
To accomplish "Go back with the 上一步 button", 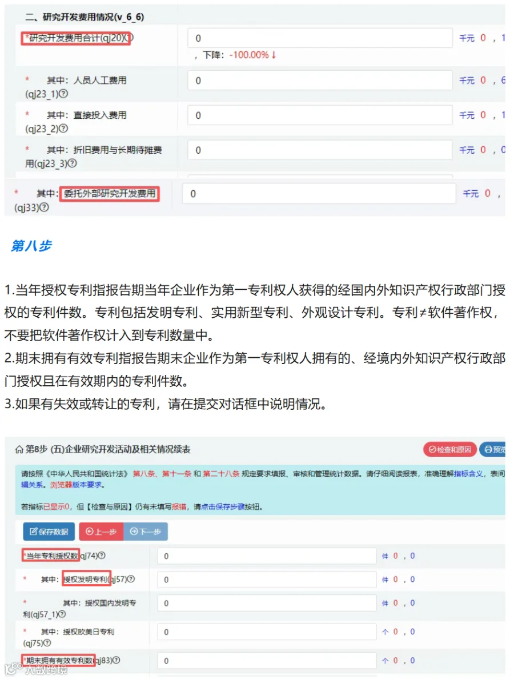I will pos(101,532).
